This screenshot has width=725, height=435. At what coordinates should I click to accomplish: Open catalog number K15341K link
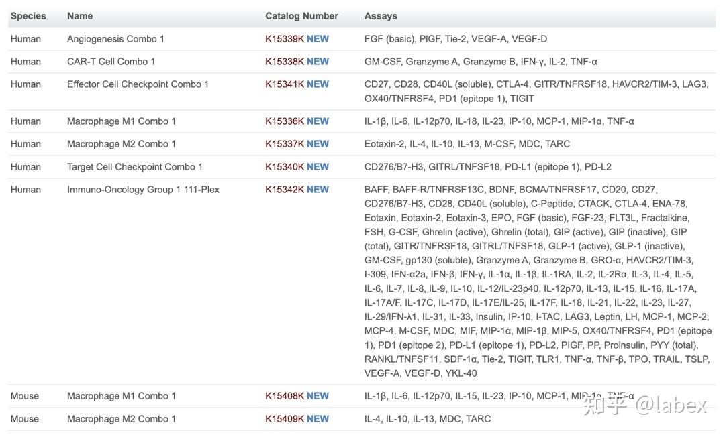coord(285,84)
